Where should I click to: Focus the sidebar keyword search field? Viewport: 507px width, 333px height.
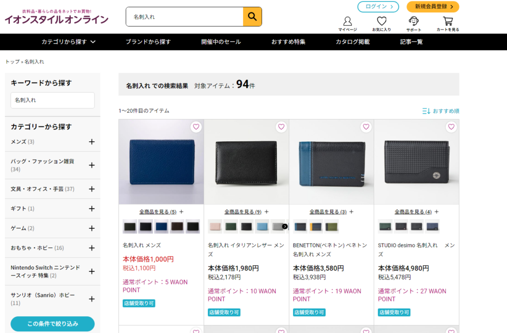[x=52, y=100]
